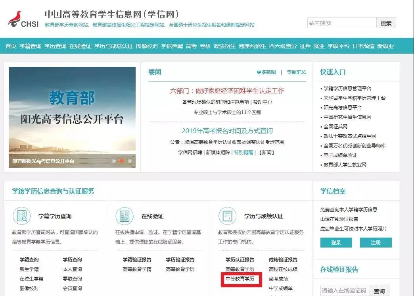Open 全国征兵网 quick link
This screenshot has width=414, height=296.
pyautogui.click(x=335, y=126)
